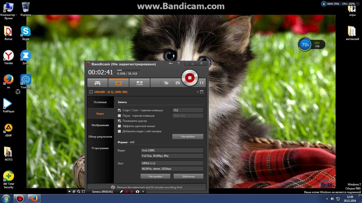Open True Key desktop shortcut
This screenshot has height=203, width=362.
click(x=26, y=82)
